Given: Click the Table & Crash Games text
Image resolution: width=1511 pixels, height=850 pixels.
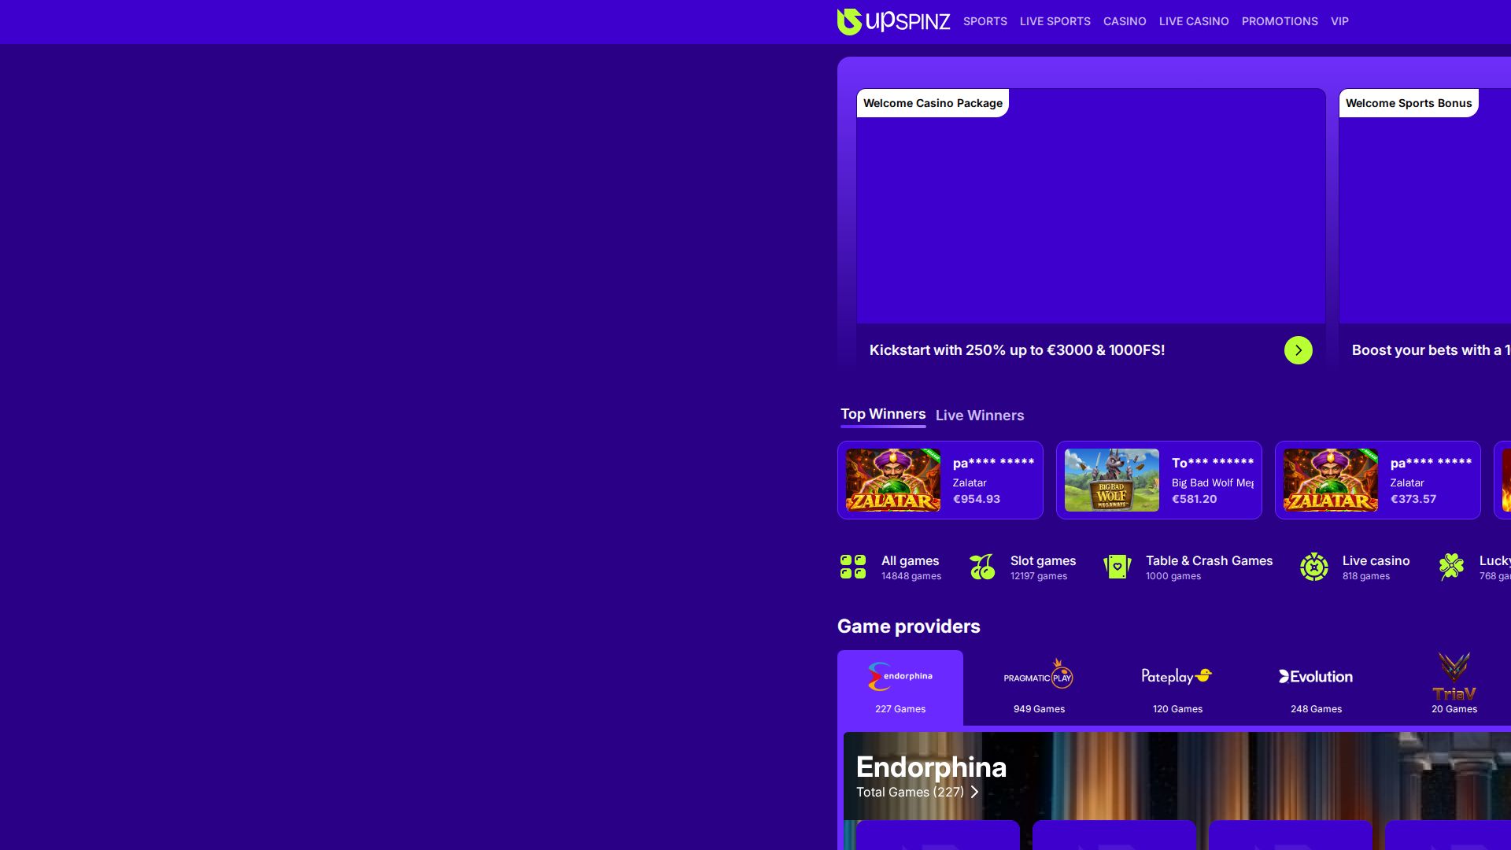Looking at the screenshot, I should 1210,560.
